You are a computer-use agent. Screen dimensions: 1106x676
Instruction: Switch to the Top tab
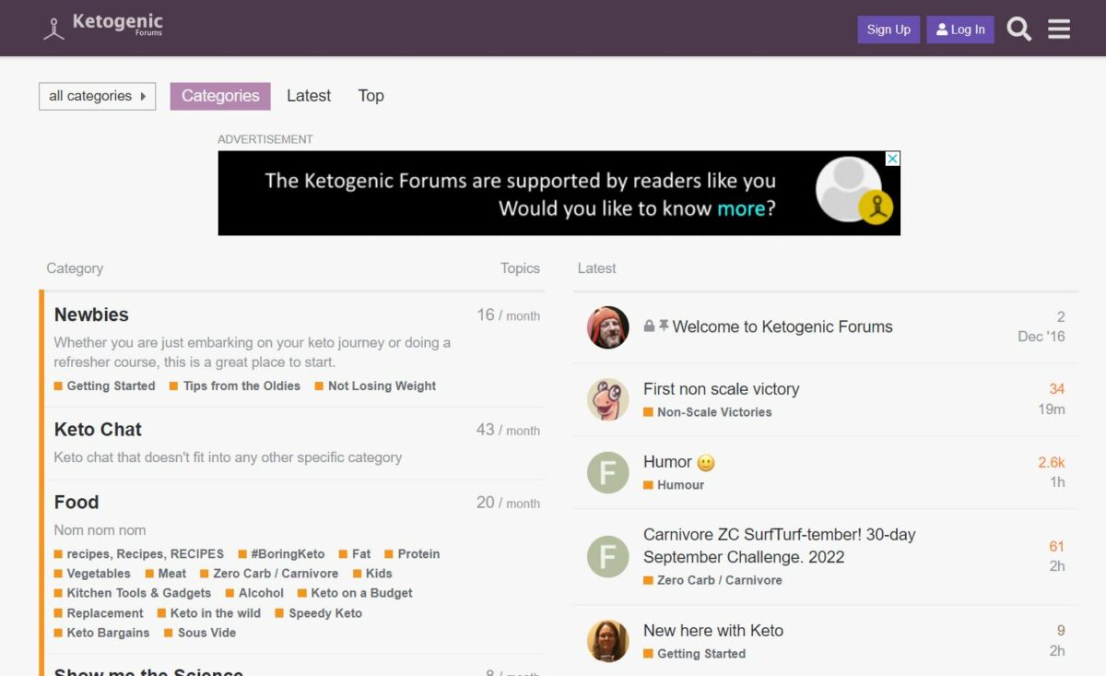click(371, 96)
